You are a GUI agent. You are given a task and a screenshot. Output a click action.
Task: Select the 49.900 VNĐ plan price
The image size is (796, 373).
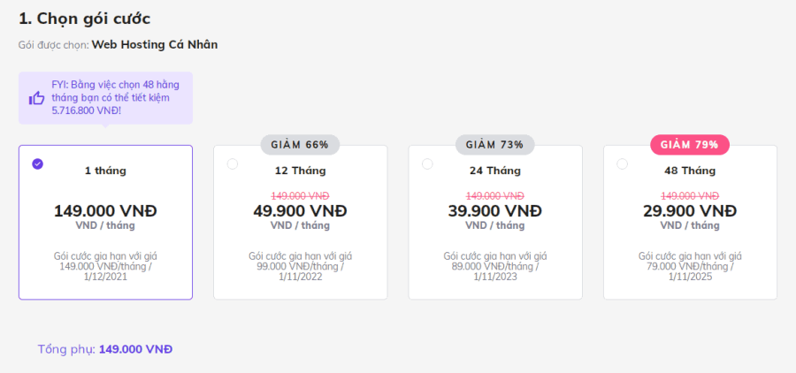(300, 210)
